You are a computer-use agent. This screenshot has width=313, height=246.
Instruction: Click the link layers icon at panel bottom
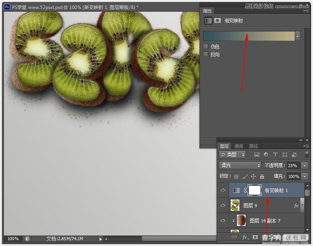pos(234,237)
